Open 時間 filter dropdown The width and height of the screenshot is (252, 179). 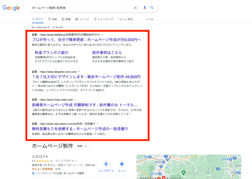(82, 146)
